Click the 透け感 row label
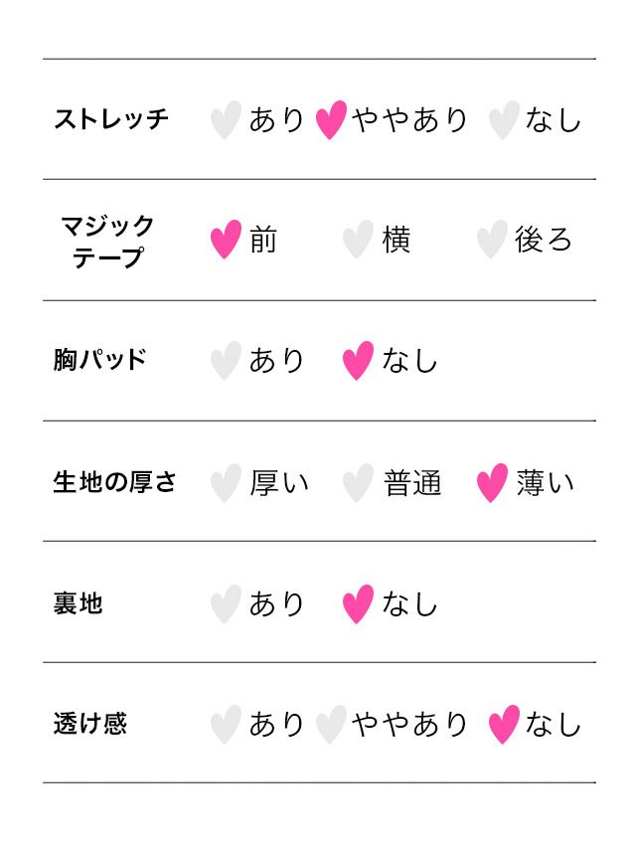The width and height of the screenshot is (636, 849). pos(89,724)
